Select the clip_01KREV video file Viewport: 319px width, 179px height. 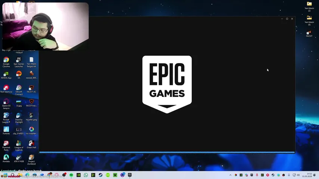pos(19,131)
